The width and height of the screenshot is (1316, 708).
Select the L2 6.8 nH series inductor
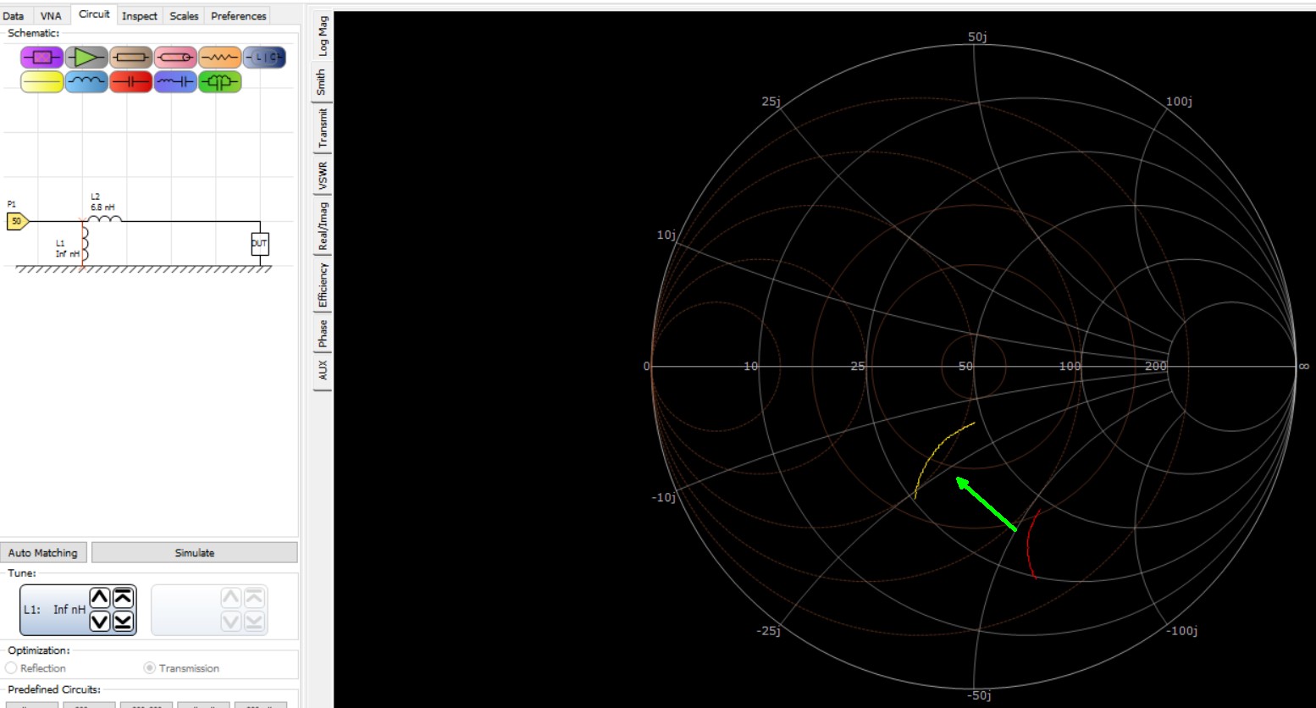(104, 218)
